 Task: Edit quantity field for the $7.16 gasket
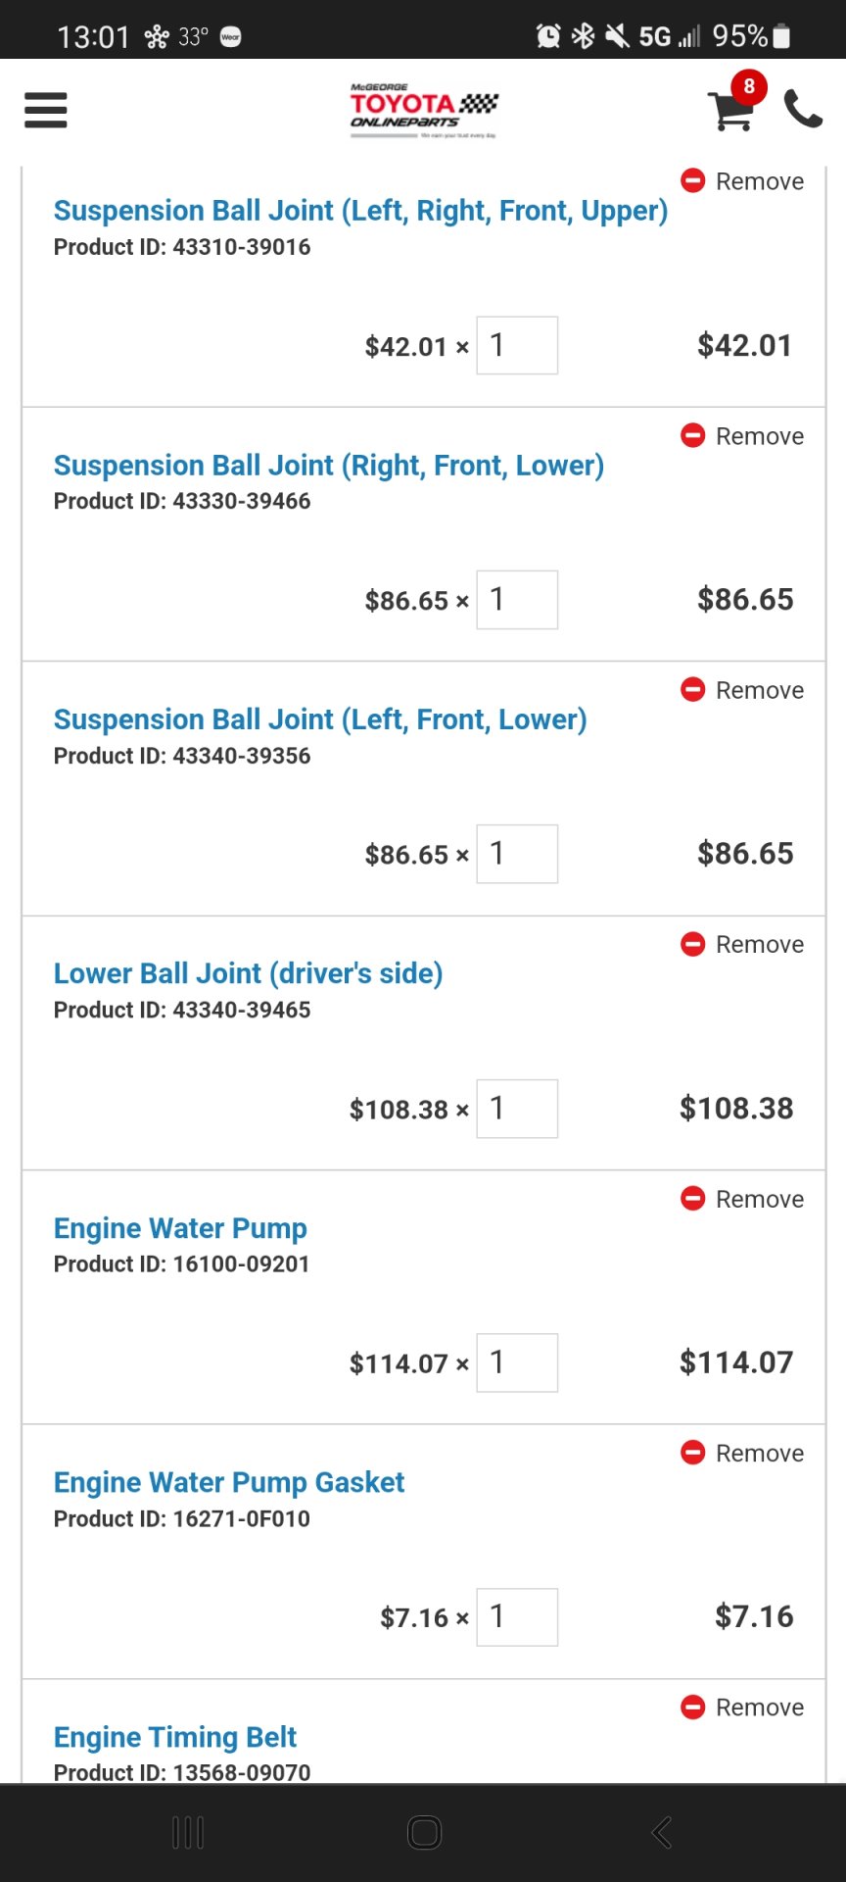point(517,1617)
